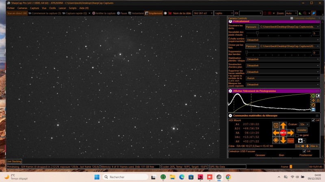Open the Scripts menu
Viewport: 325px width, 182px height.
(73, 8)
